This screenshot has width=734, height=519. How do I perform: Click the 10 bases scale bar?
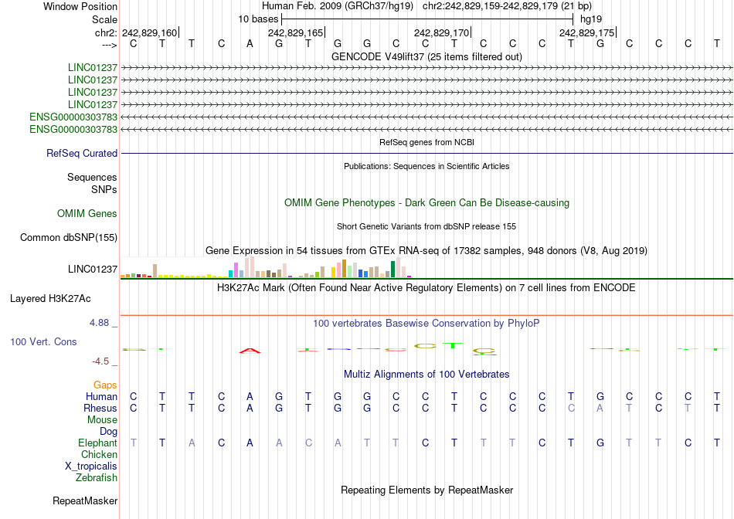tap(427, 19)
